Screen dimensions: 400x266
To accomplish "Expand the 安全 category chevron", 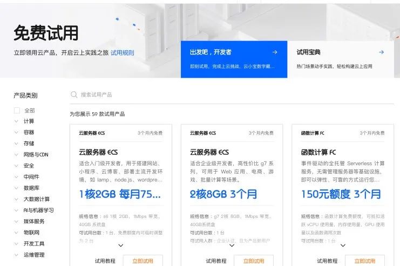I will point(16,166).
